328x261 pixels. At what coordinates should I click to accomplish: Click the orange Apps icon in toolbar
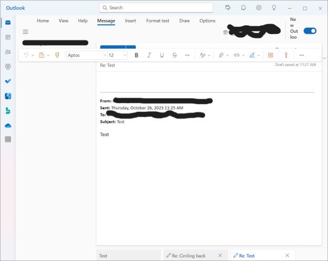click(x=271, y=55)
